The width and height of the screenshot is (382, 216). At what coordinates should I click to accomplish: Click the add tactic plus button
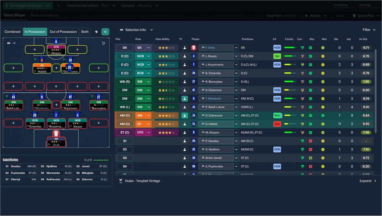[58, 6]
